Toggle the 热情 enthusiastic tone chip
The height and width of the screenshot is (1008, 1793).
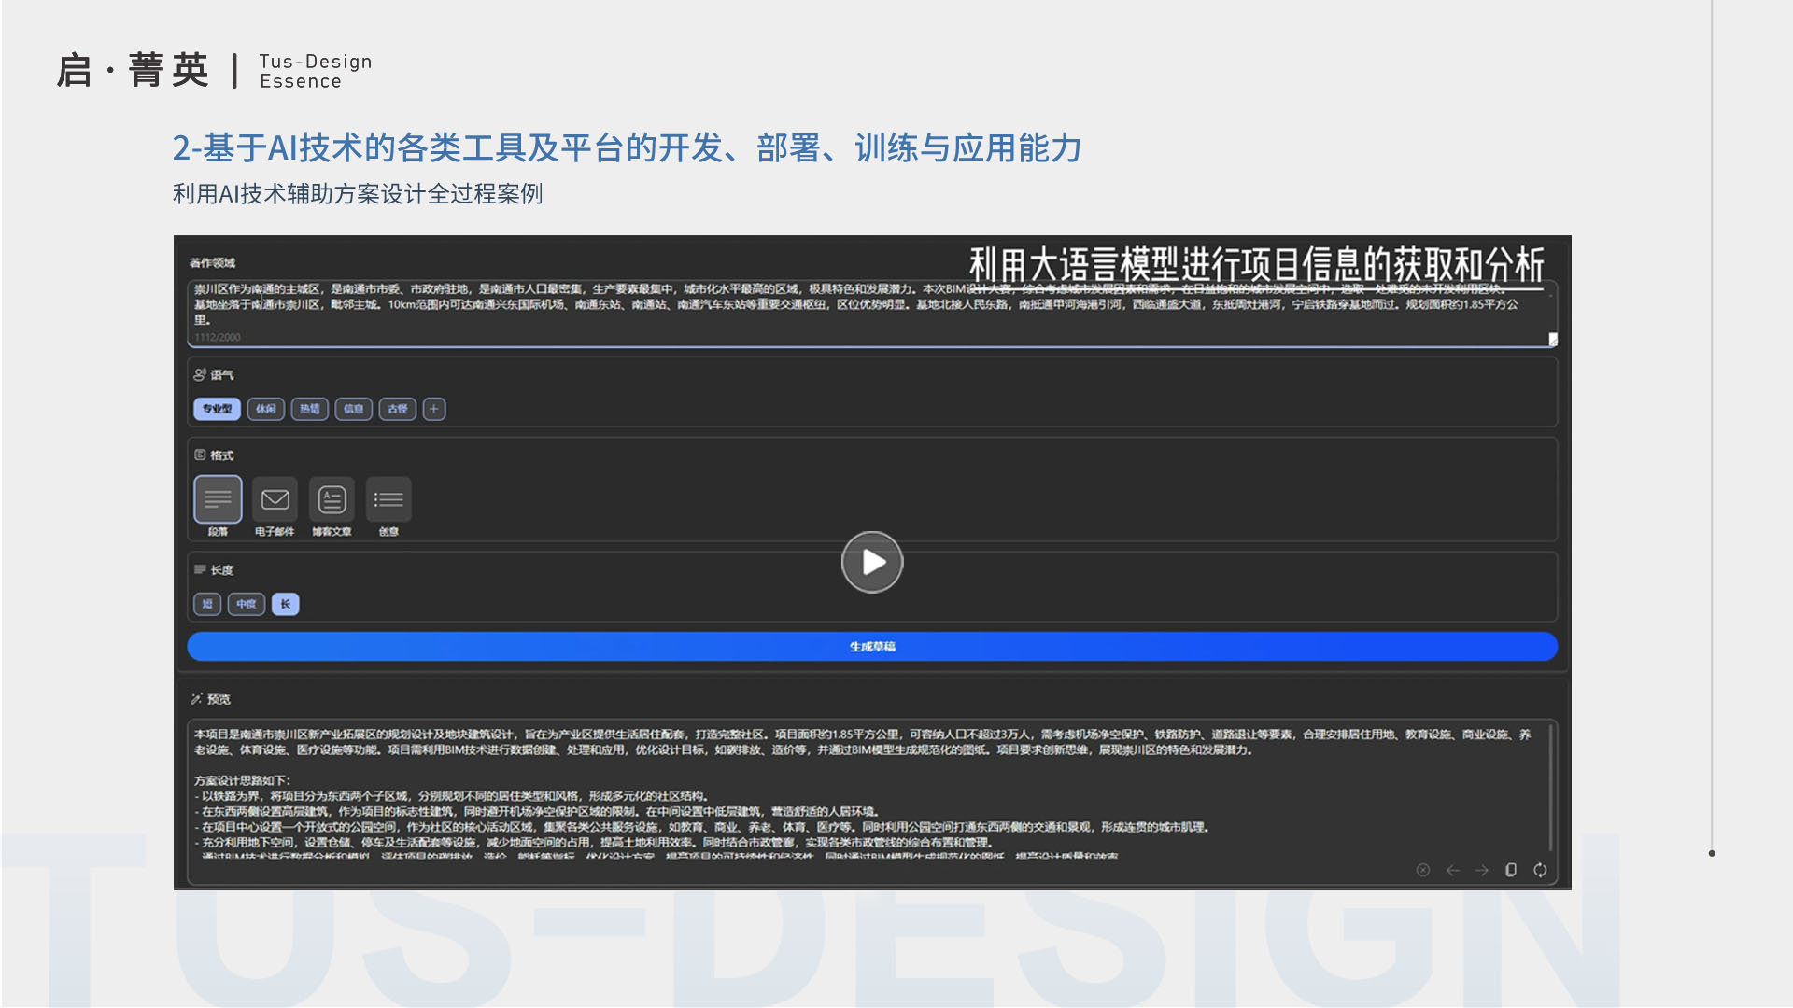[310, 409]
